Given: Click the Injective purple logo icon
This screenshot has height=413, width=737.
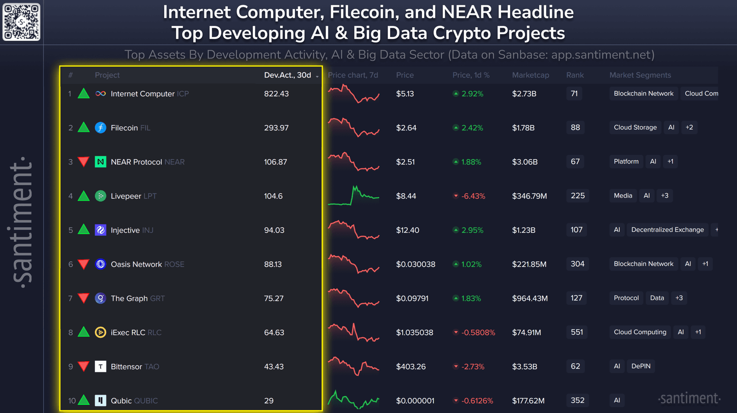Looking at the screenshot, I should [x=100, y=230].
